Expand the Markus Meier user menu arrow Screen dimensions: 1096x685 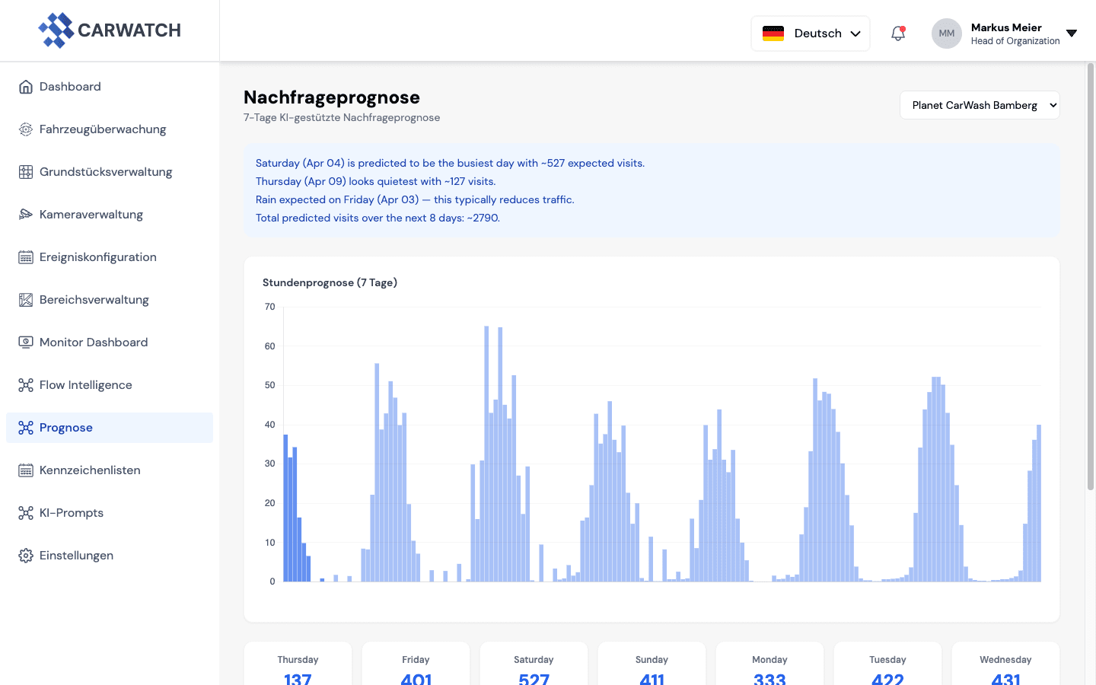pos(1072,33)
